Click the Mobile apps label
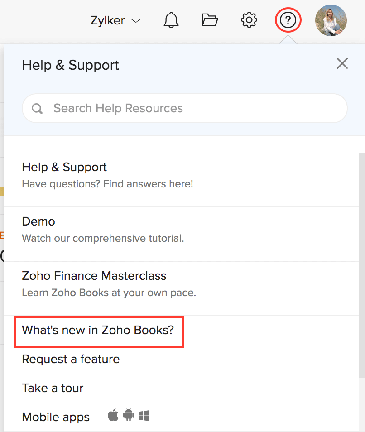Image resolution: width=365 pixels, height=432 pixels. pos(56,417)
